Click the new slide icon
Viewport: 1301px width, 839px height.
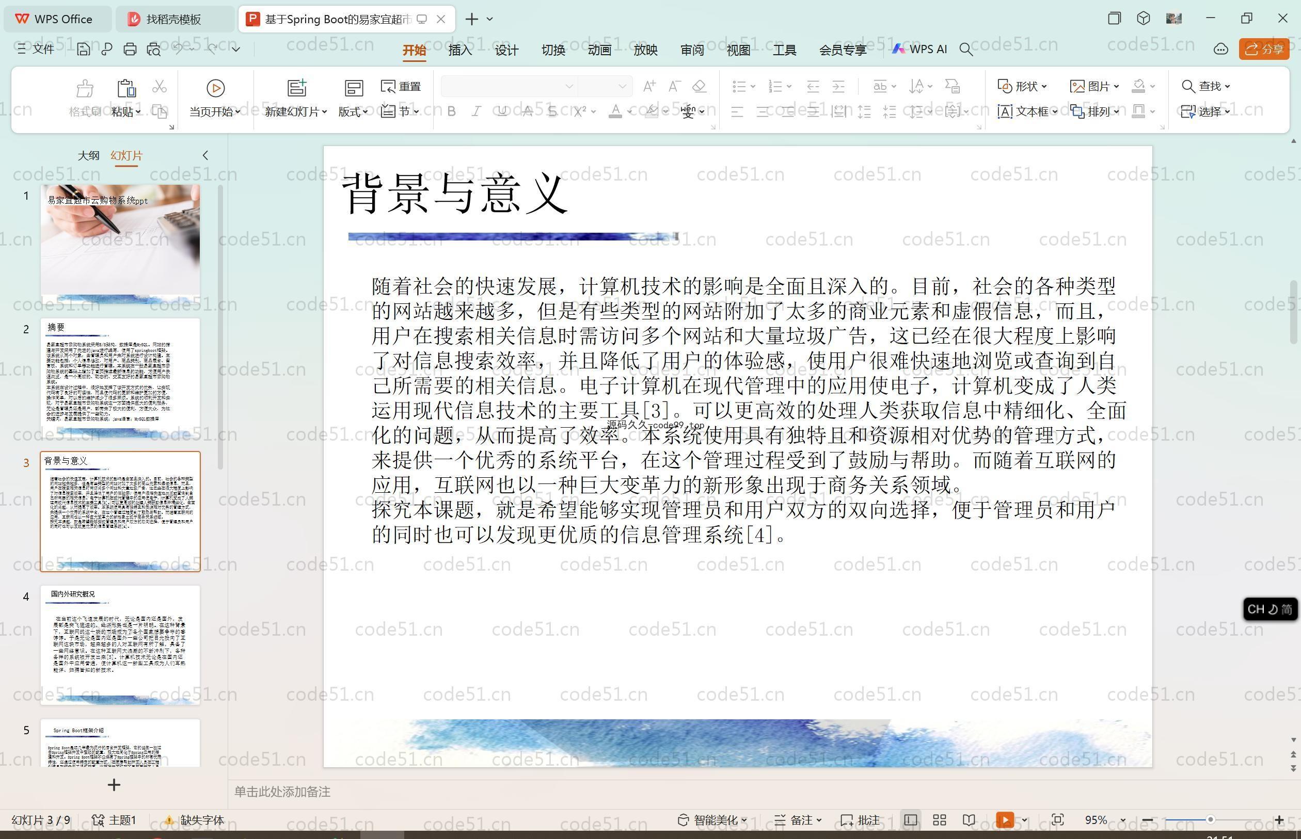tap(297, 88)
